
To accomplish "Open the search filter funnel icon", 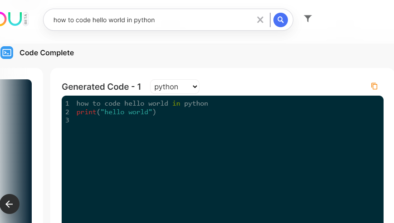I will coord(308,19).
